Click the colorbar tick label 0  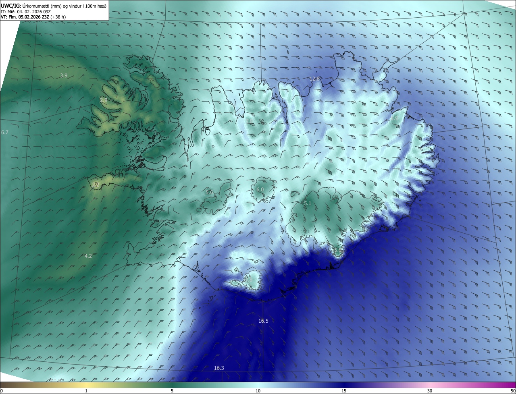(x=2, y=391)
